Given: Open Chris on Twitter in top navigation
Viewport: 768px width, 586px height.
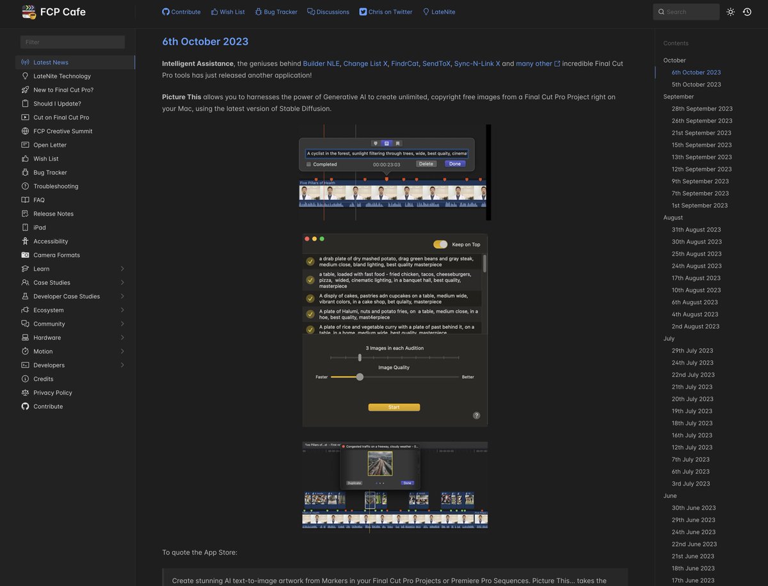Looking at the screenshot, I should [386, 12].
